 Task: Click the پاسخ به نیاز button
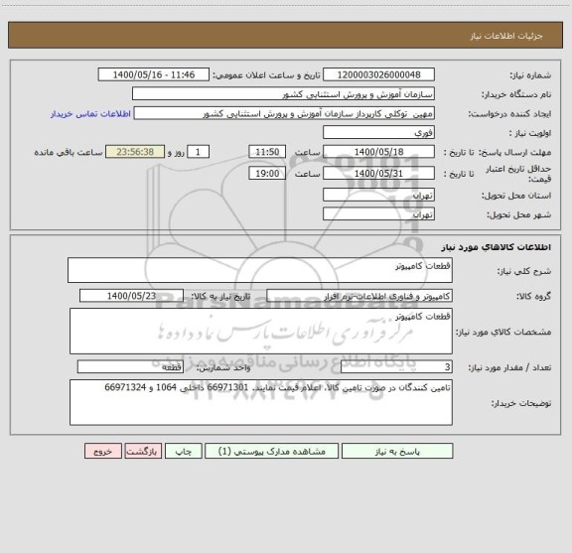397,451
